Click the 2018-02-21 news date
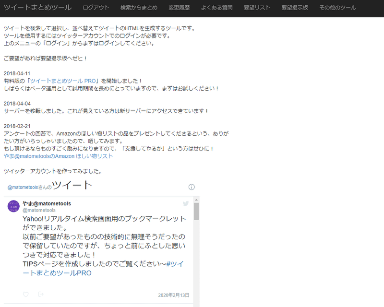Viewport: 384px width, 307px height. 17,126
